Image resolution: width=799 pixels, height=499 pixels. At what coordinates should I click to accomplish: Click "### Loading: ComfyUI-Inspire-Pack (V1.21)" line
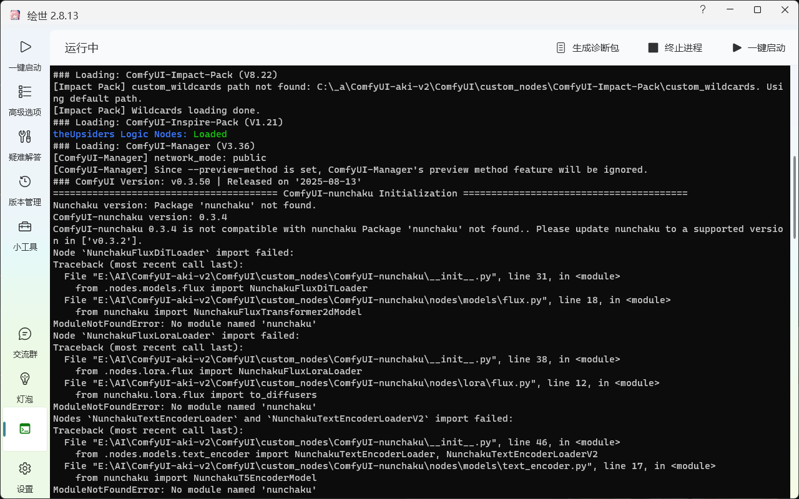click(168, 122)
